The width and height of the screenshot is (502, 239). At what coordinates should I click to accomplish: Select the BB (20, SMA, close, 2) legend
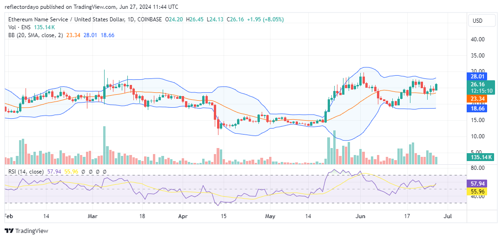36,35
